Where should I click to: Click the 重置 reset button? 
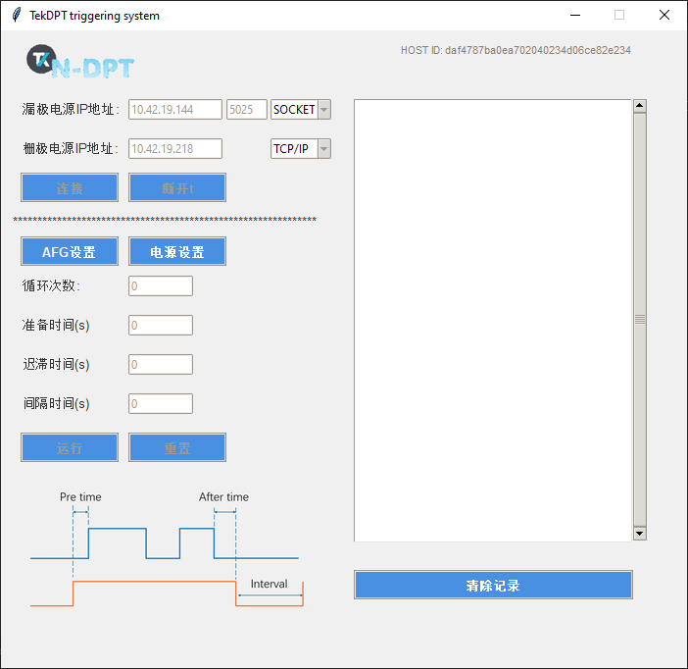tap(177, 448)
